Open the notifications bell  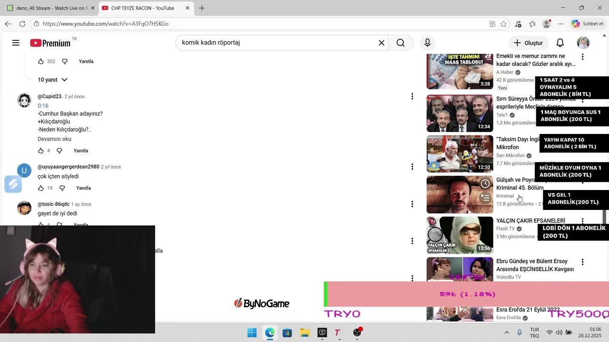point(560,43)
